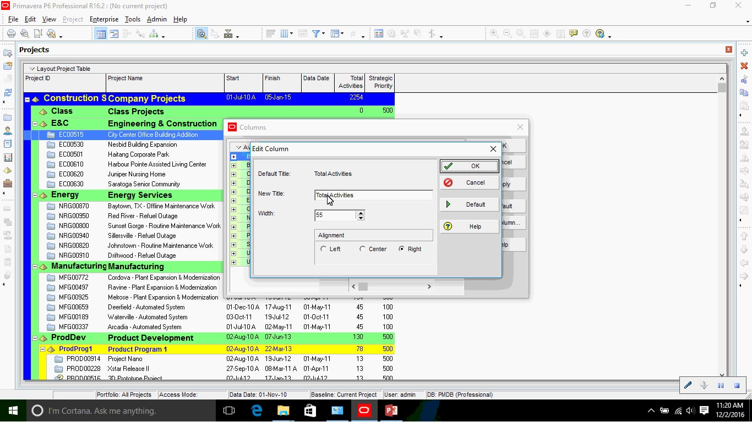
Task: Open the Layout:Project Table dropdown
Action: (32, 69)
